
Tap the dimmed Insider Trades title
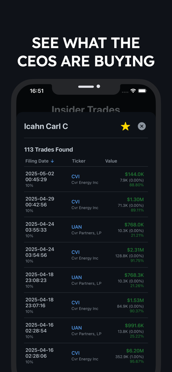coord(86,109)
